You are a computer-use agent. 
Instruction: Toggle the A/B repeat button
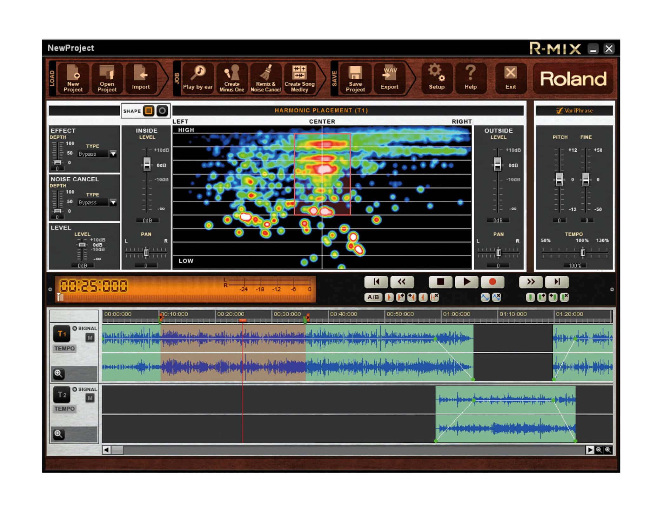(x=373, y=297)
